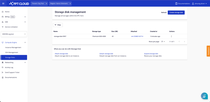This screenshot has height=102, width=210.
Task: Open vm-23080143714 attached instance link
Action: tap(137, 36)
